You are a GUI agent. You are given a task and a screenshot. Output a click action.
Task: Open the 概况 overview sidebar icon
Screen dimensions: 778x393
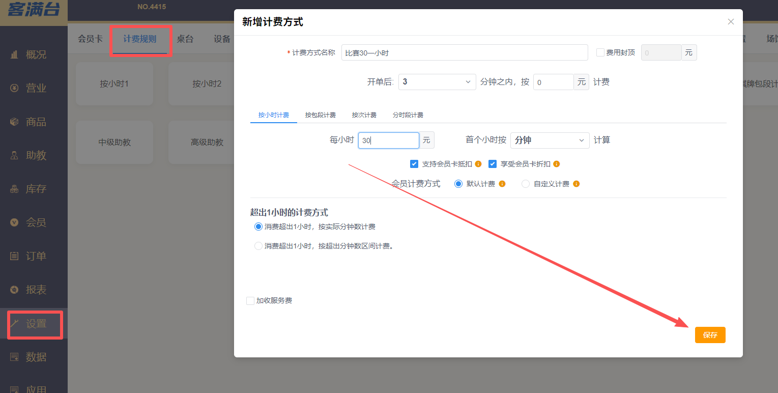pyautogui.click(x=15, y=54)
